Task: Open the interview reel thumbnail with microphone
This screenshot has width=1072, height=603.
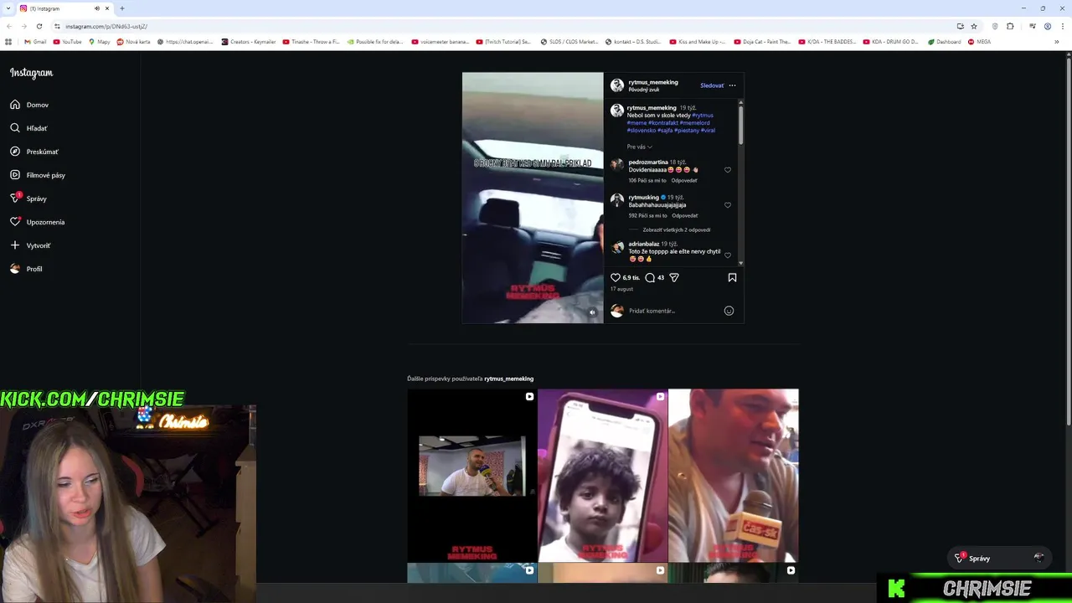Action: point(472,475)
